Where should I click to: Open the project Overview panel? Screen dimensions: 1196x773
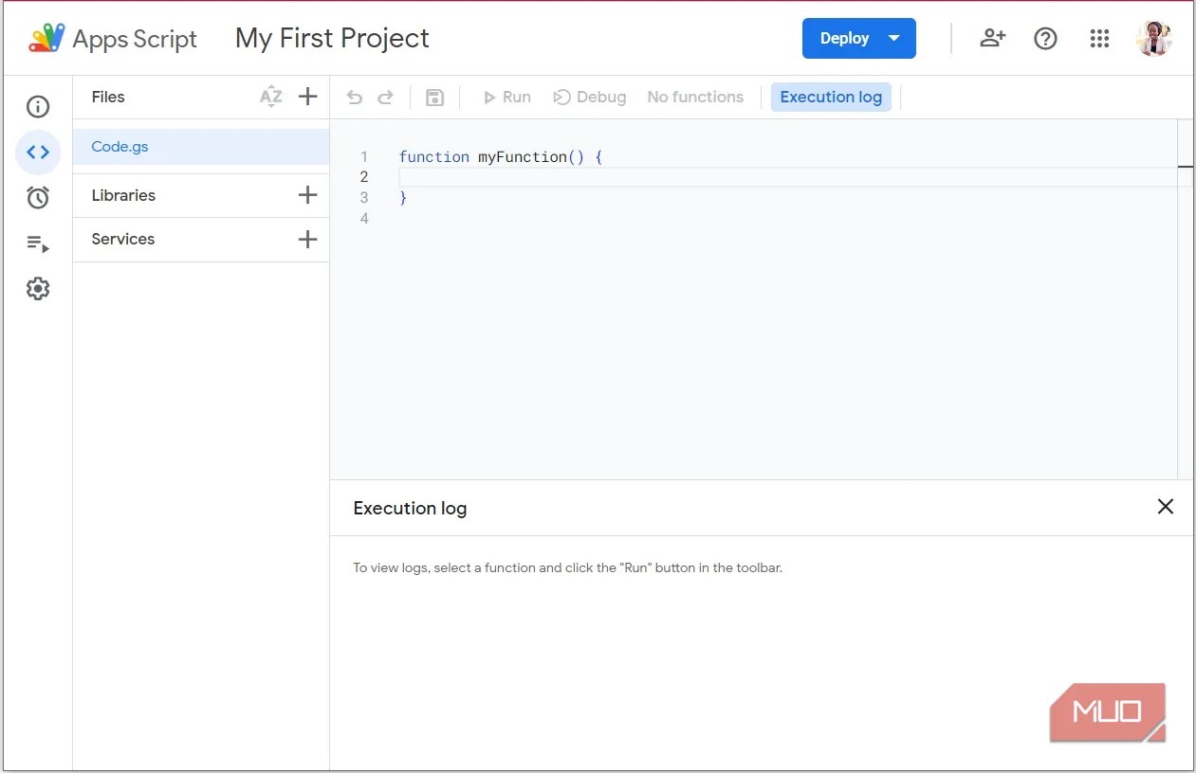38,107
